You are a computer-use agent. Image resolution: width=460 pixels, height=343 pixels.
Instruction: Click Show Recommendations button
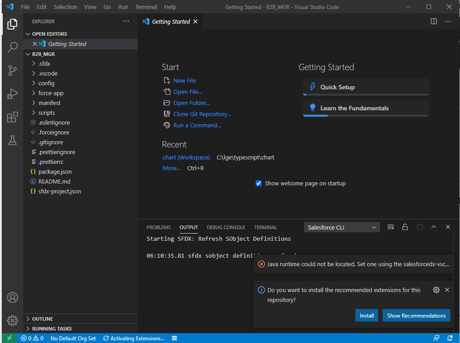click(416, 316)
